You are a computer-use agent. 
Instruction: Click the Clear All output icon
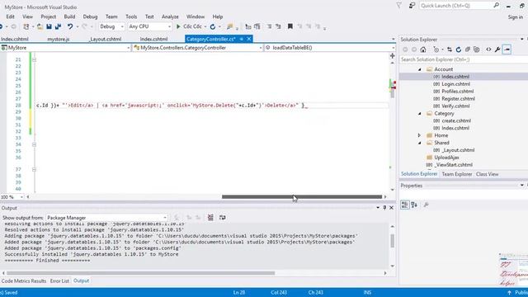(x=210, y=218)
